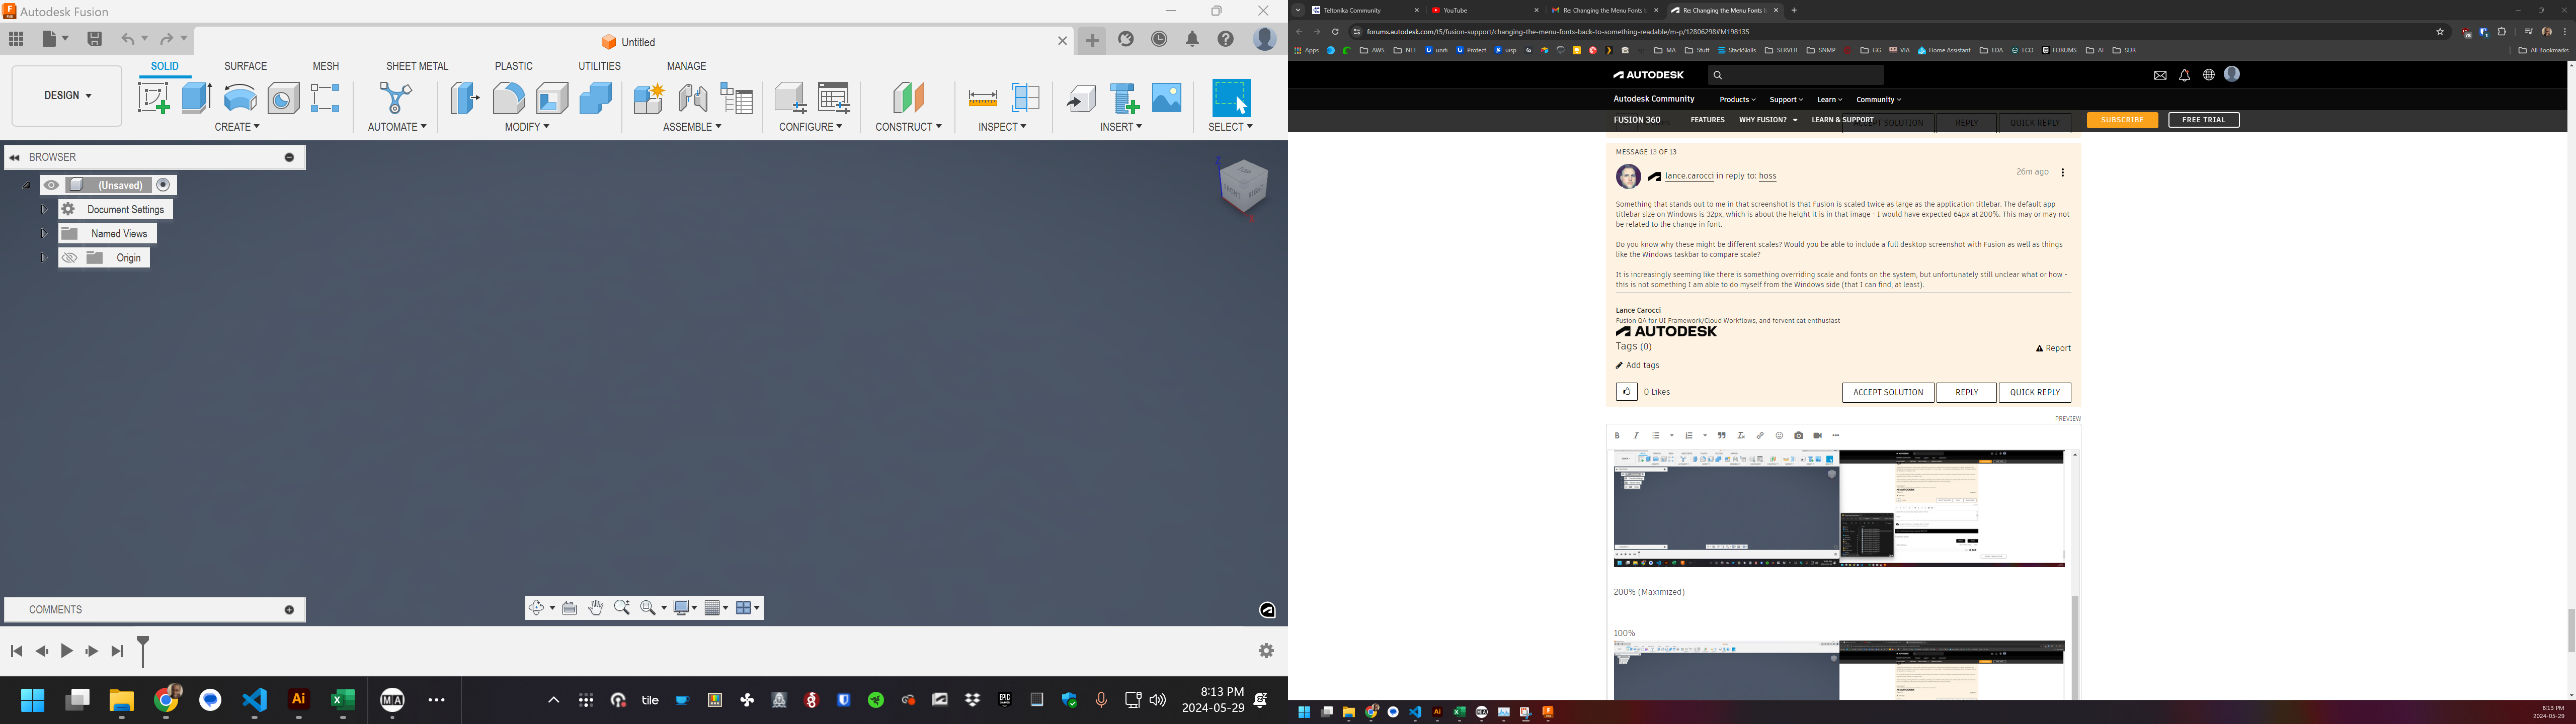Open the Create panel dropdown

point(237,127)
